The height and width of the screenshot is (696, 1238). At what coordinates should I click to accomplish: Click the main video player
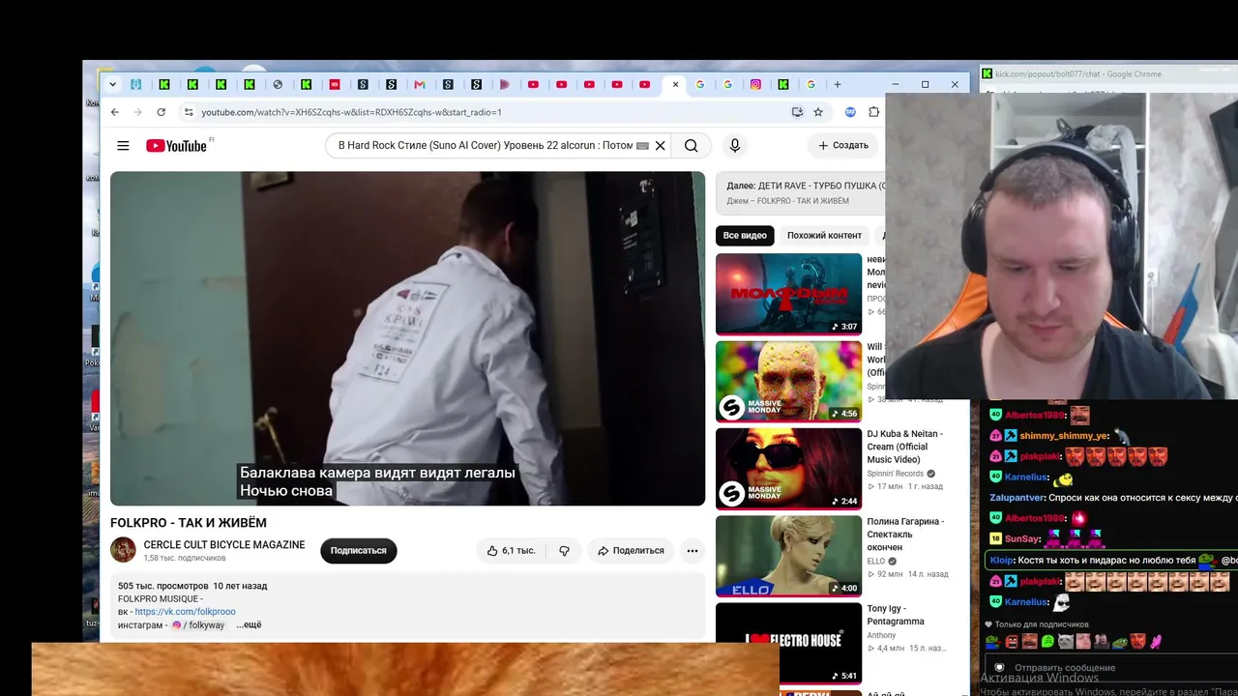pos(408,338)
